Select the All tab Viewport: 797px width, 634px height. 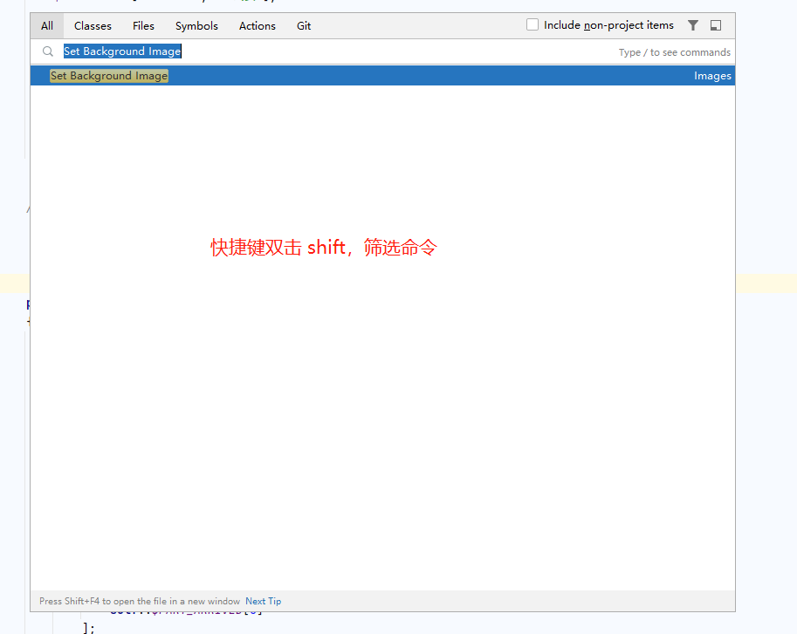point(46,25)
